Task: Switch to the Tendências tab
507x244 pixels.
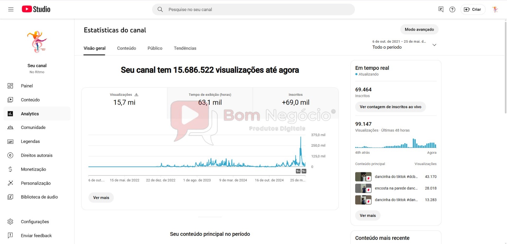Action: (185, 48)
